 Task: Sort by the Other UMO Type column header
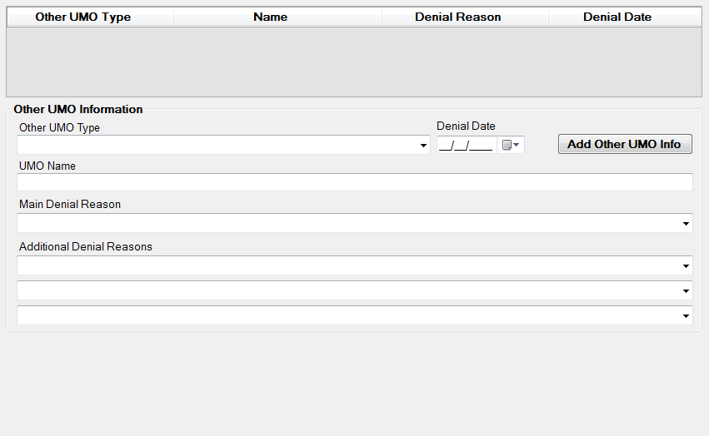[x=82, y=17]
